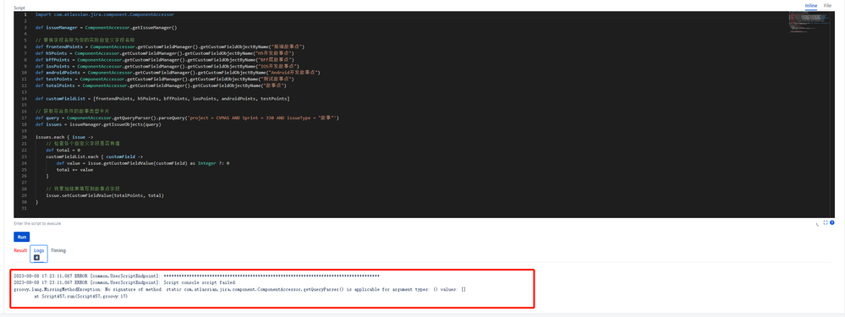The width and height of the screenshot is (845, 317).
Task: Click the 'def frontendPoints' line
Action: [x=170, y=46]
